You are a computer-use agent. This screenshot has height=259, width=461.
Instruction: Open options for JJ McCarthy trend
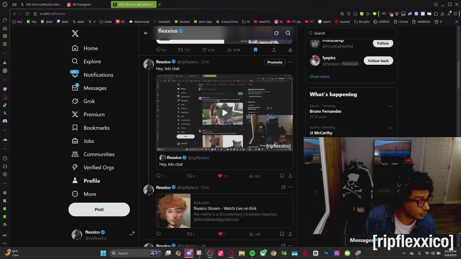pyautogui.click(x=390, y=128)
